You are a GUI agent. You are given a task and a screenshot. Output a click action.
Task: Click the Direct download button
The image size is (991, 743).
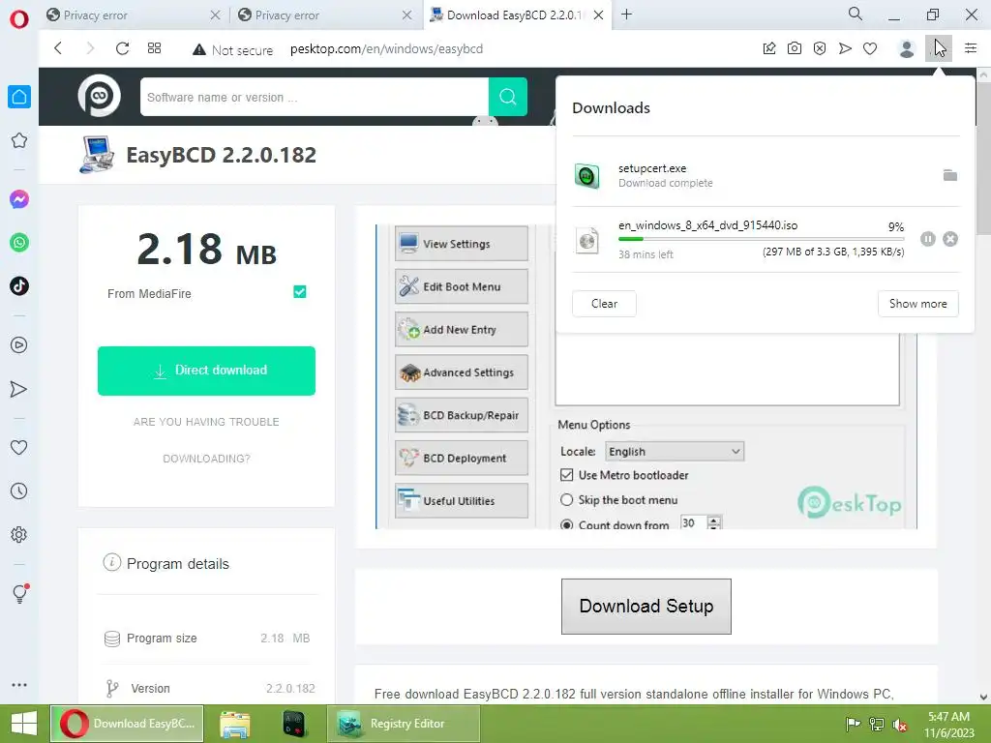tap(207, 371)
